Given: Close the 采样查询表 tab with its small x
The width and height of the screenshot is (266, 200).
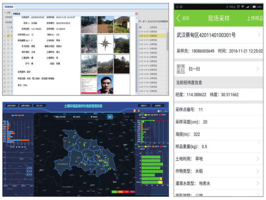Looking at the screenshot, I should 14,7.
